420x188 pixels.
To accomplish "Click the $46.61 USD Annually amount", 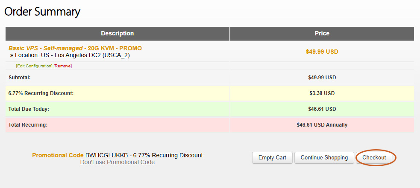I will [x=322, y=125].
